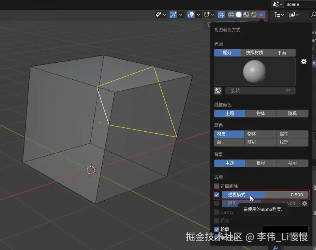The width and height of the screenshot is (316, 250).
Task: Switch to rendered shading mode icon
Action: [254, 15]
